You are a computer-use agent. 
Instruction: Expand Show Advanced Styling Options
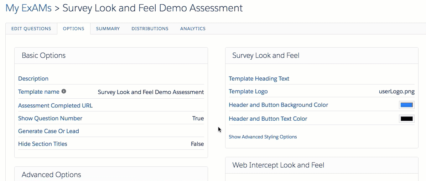point(263,137)
